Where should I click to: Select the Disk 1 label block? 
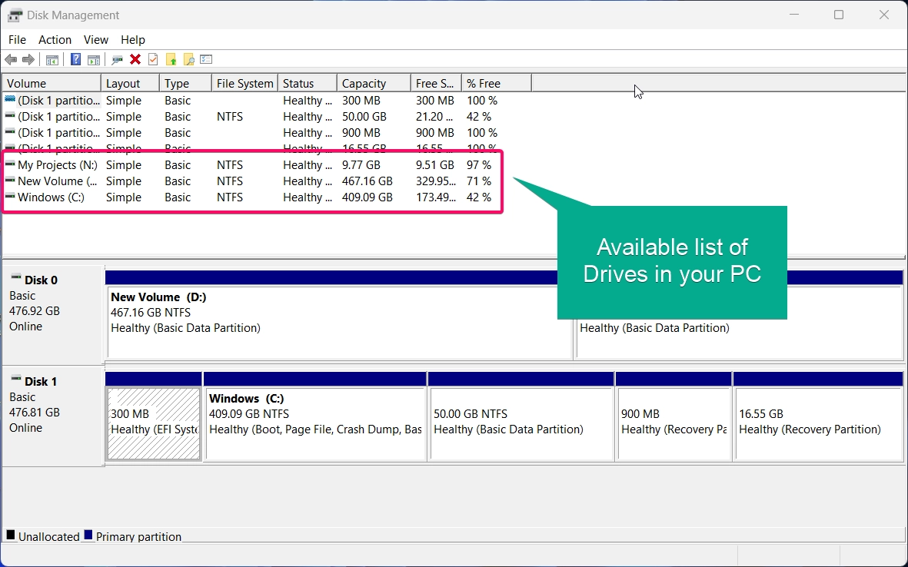tap(53, 416)
